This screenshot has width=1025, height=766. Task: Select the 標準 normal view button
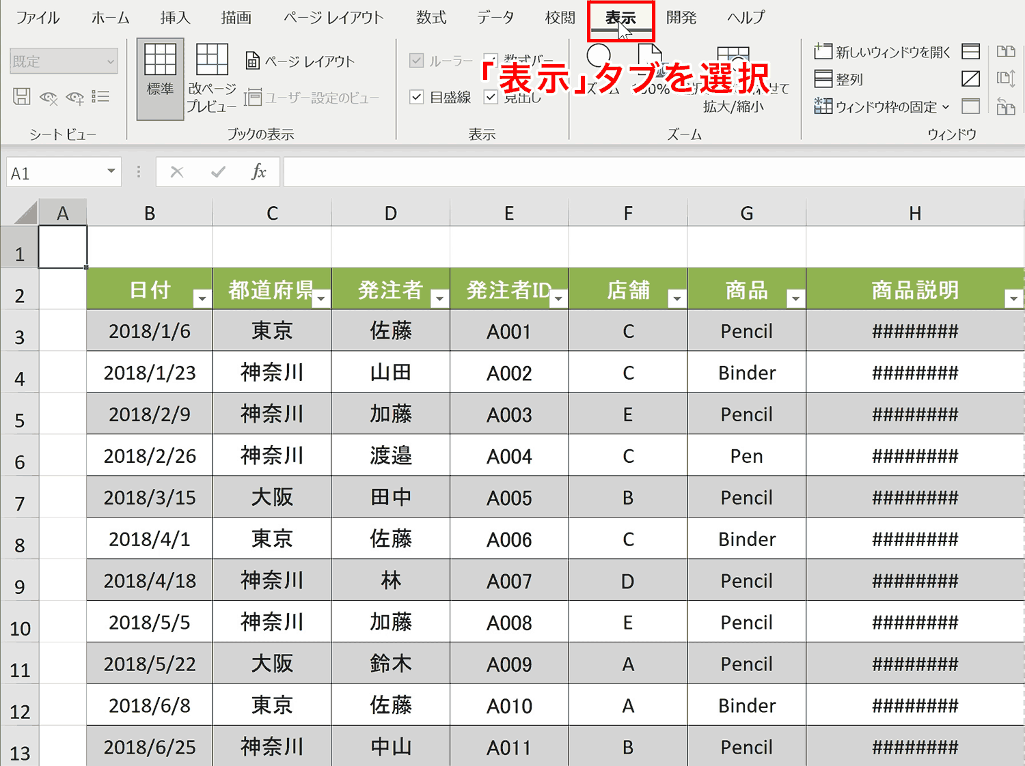(x=160, y=79)
